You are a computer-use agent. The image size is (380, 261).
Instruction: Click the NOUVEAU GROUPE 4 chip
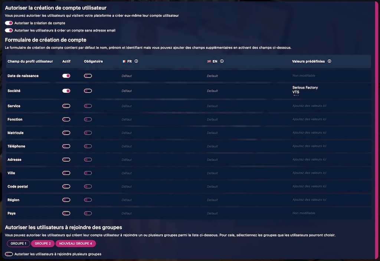75,243
